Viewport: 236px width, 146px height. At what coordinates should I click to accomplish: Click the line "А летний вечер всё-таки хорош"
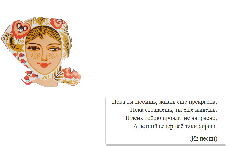point(175,126)
